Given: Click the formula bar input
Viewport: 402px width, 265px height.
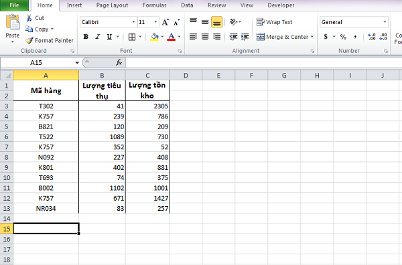Looking at the screenshot, I should pos(263,62).
